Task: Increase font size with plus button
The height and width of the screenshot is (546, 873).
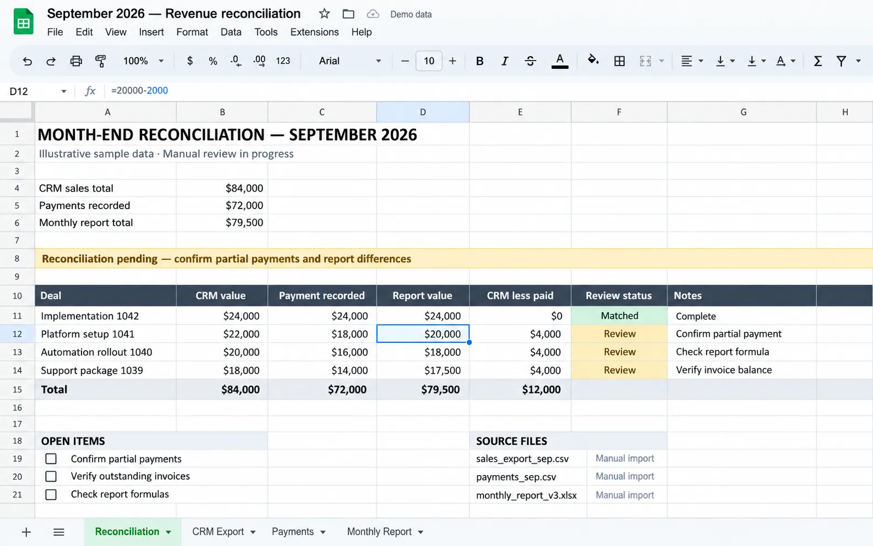Action: pos(452,61)
